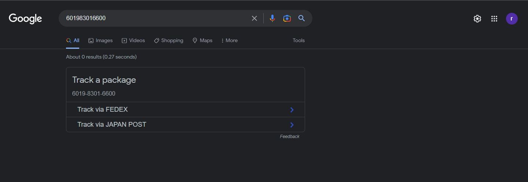Track package via FEDEX
528x182 pixels.
(x=186, y=109)
